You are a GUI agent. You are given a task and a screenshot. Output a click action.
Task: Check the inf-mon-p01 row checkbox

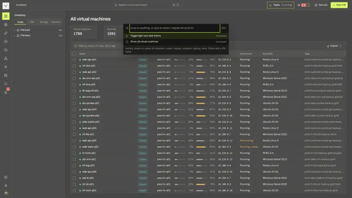(x=74, y=190)
